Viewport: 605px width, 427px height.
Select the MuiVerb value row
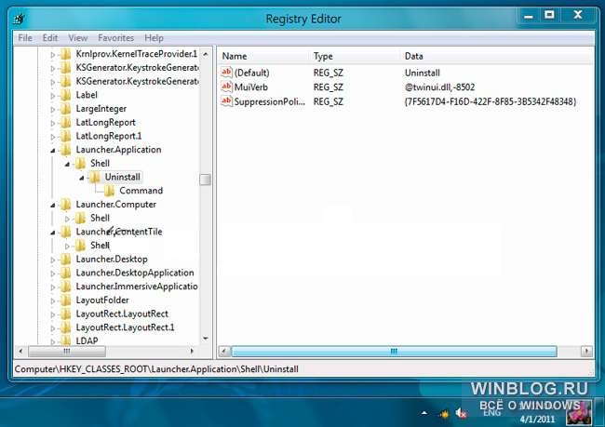[x=406, y=87]
